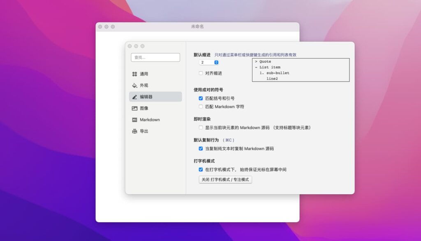Open 导出 settings via the printer icon
421x241 pixels.
[x=134, y=131]
